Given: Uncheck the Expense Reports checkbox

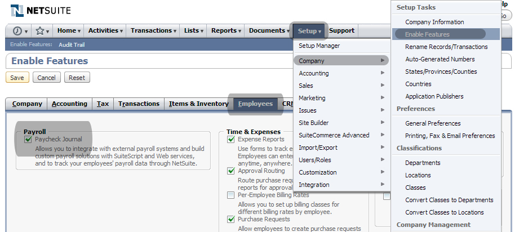Looking at the screenshot, I should 231,139.
